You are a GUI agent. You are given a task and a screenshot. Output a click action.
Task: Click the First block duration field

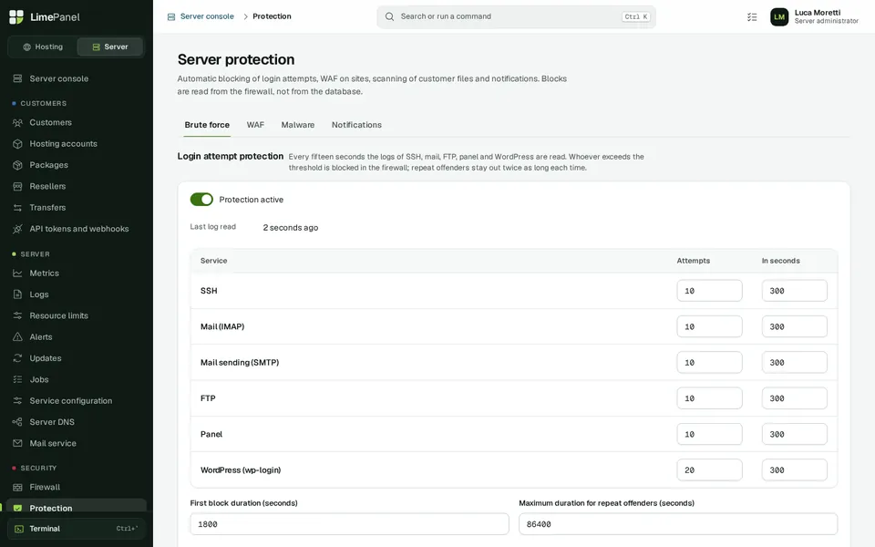click(x=349, y=524)
